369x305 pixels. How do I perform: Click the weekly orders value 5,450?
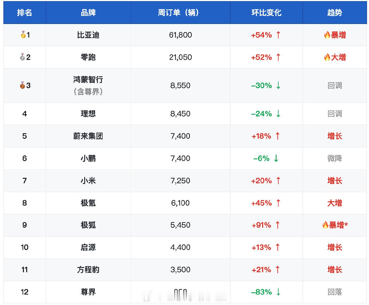[x=180, y=225]
